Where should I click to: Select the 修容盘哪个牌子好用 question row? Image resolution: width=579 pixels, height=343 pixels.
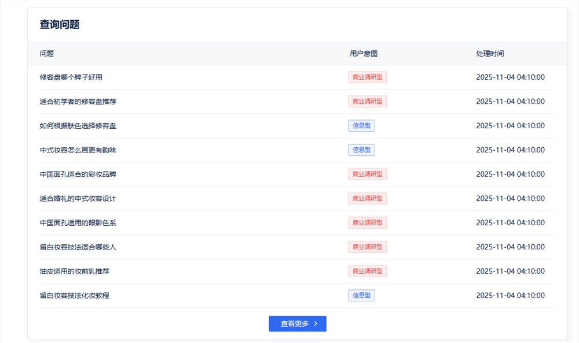71,77
